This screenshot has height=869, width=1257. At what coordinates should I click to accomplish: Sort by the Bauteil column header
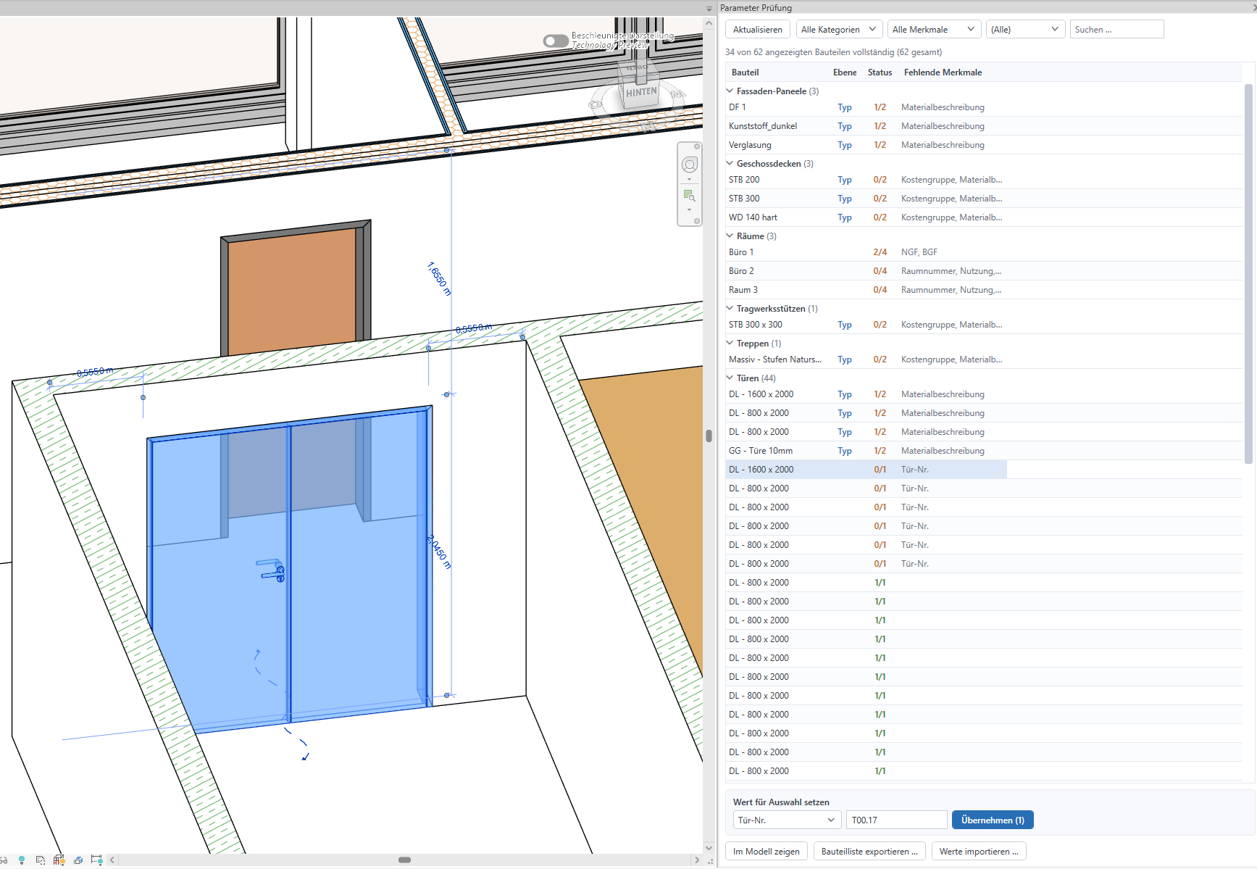click(x=746, y=72)
